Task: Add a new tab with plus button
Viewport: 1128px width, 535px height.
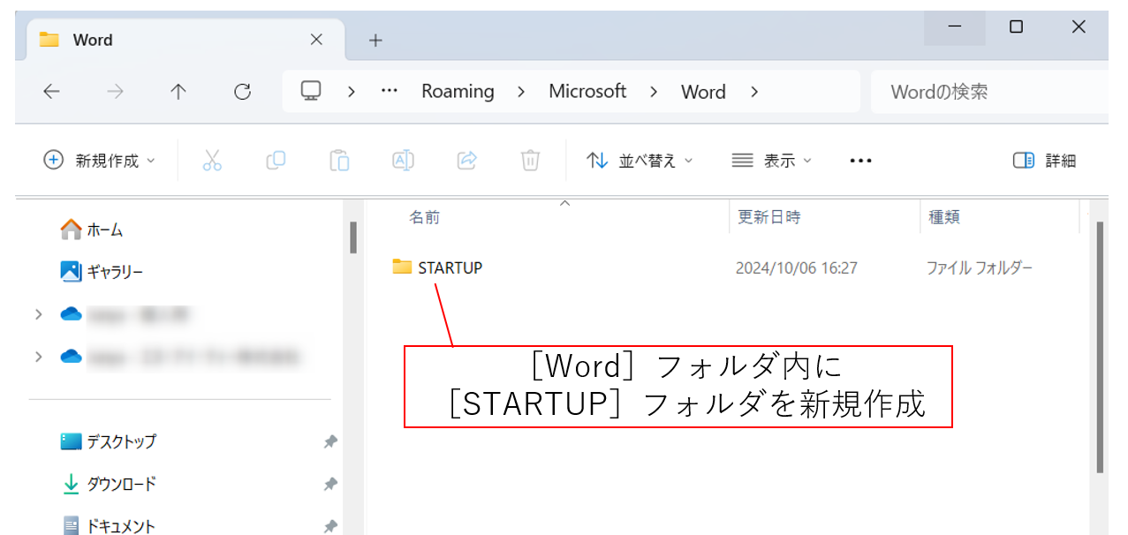Action: pos(375,41)
